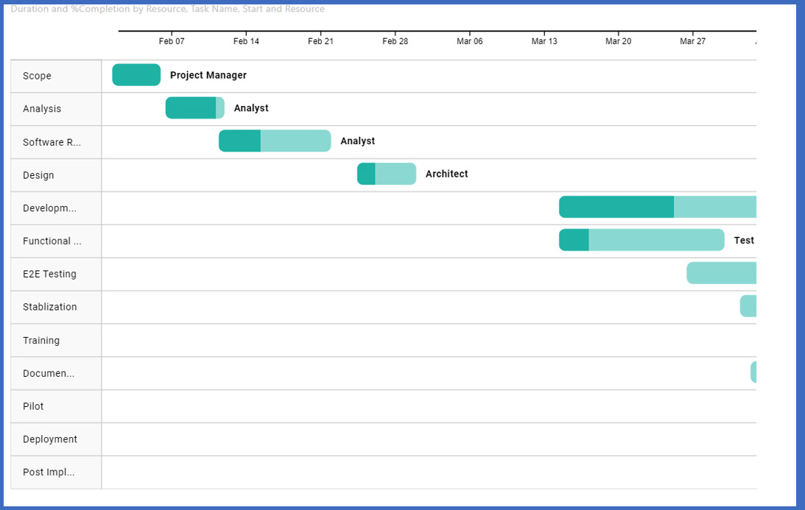This screenshot has height=510, width=805.
Task: Select the Stabilization task bar
Action: [x=748, y=306]
